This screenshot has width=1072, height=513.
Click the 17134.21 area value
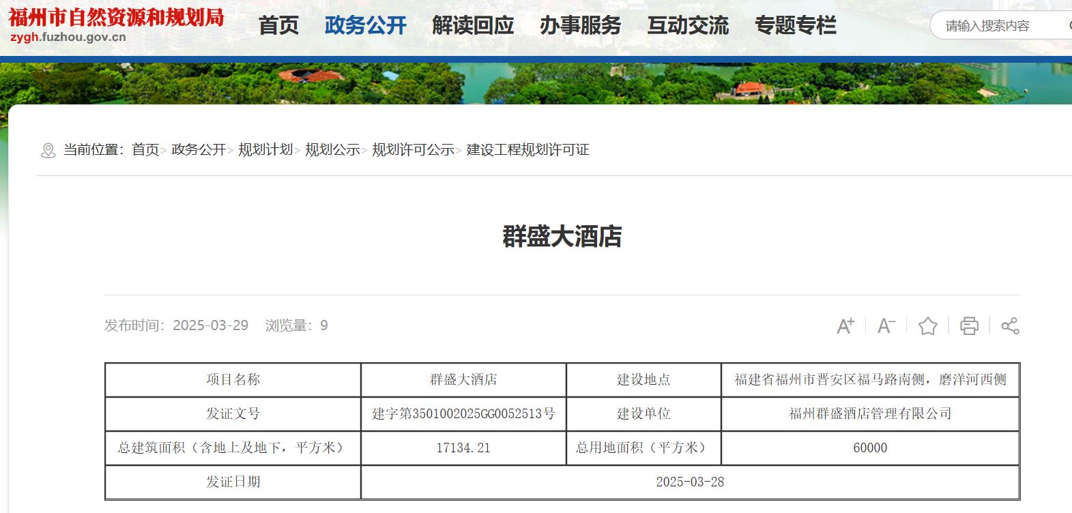[463, 448]
